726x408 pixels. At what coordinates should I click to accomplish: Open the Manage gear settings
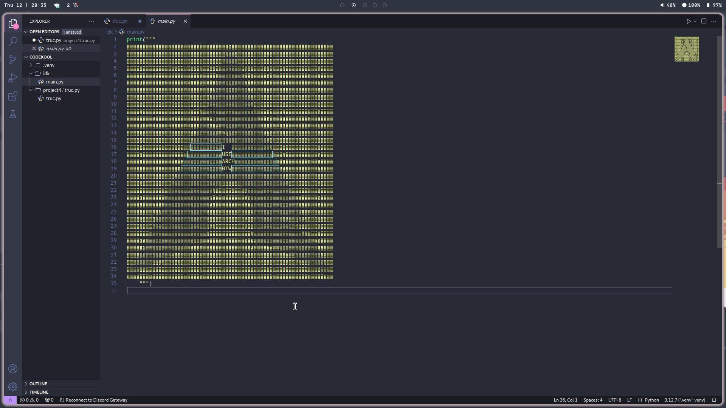tap(13, 387)
